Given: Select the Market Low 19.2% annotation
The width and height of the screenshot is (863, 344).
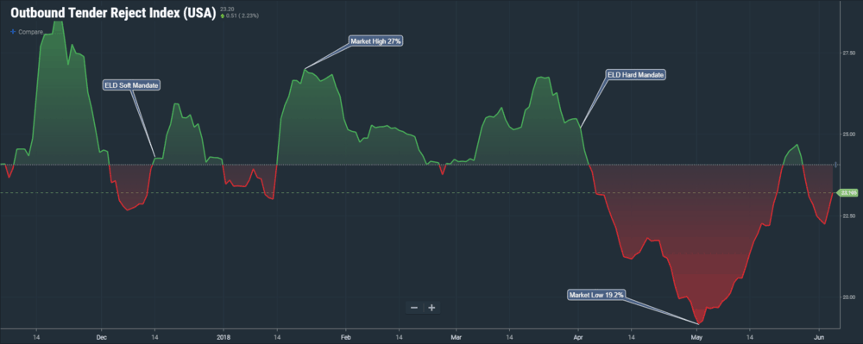Looking at the screenshot, I should (597, 295).
